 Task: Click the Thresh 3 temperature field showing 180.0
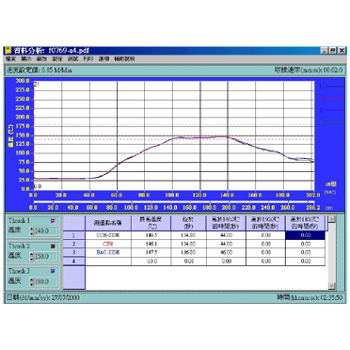pyautogui.click(x=45, y=281)
